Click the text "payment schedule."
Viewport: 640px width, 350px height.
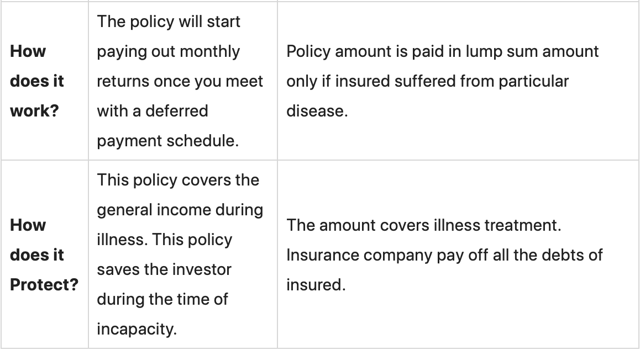coord(168,141)
